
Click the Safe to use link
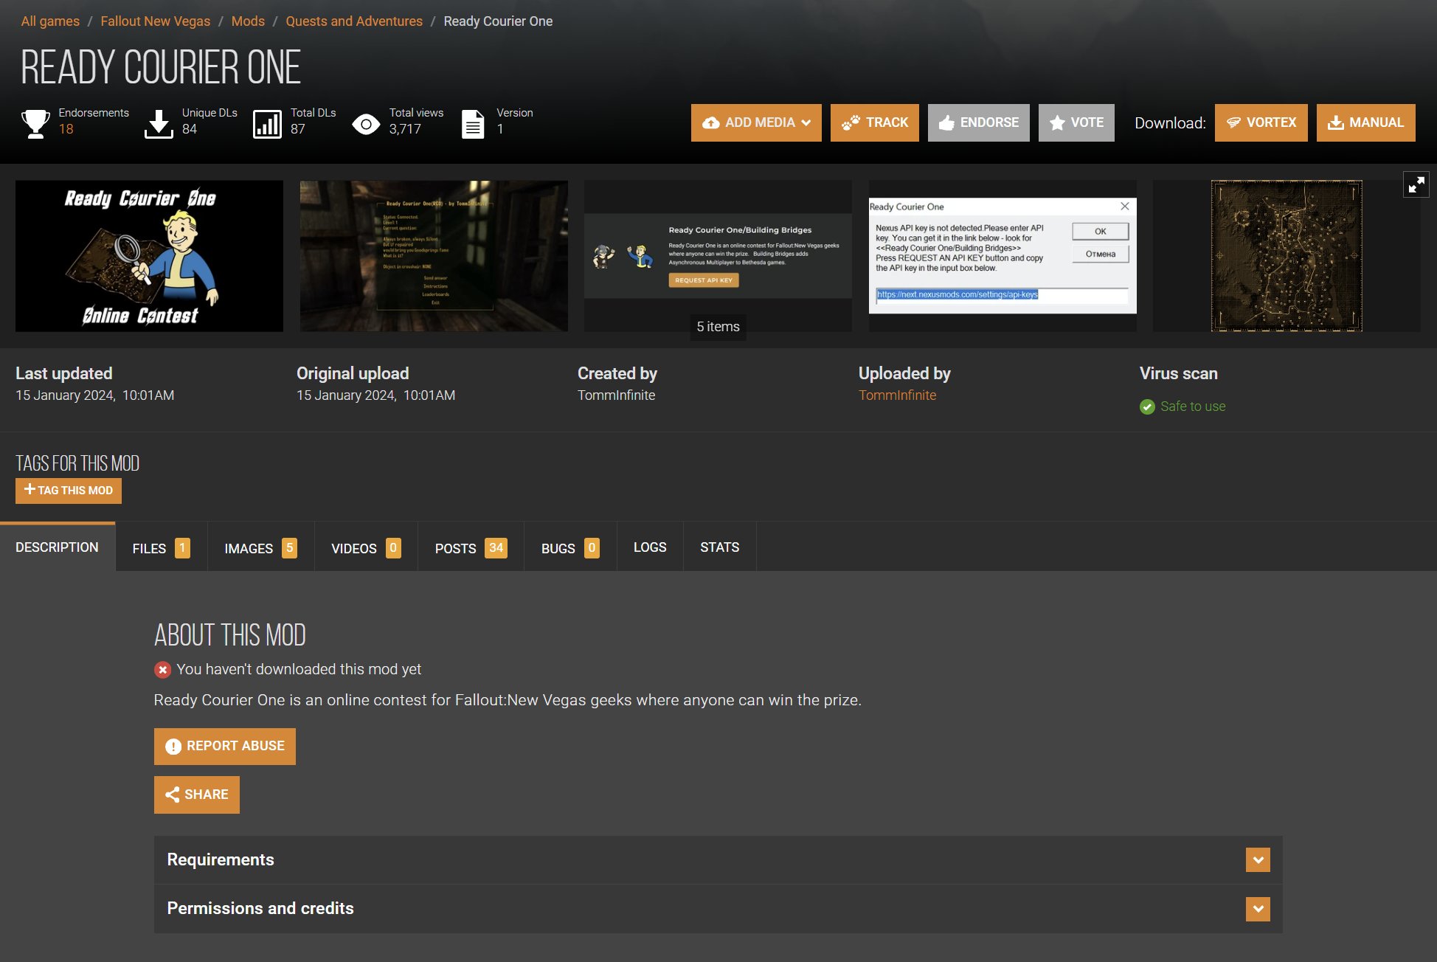pyautogui.click(x=1193, y=406)
